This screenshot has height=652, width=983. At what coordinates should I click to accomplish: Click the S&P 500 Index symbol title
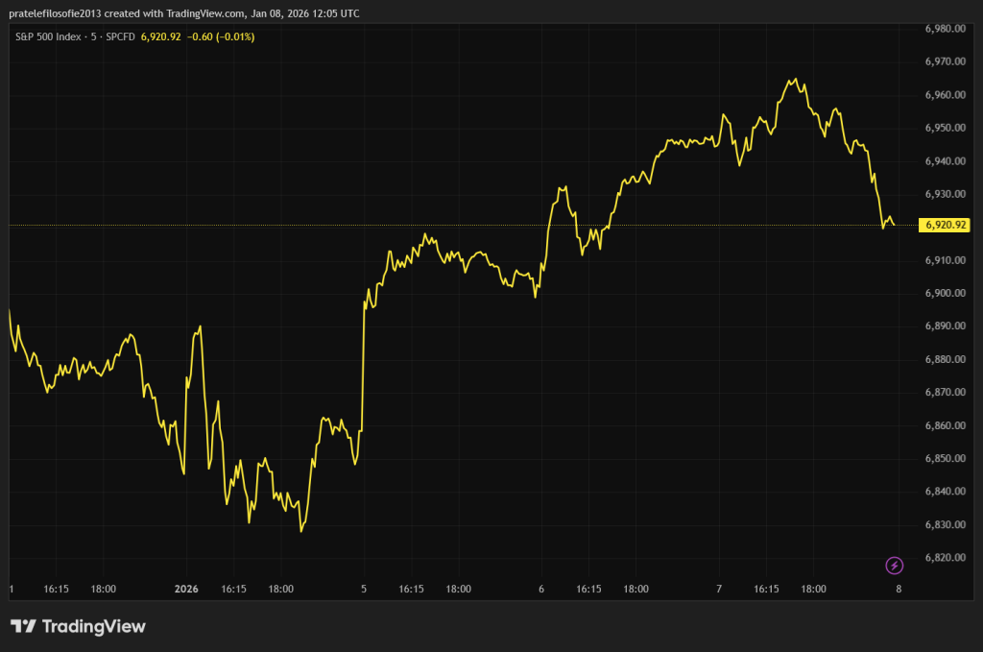pos(48,36)
